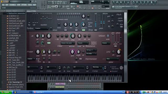Open the Harmonizer Oct up +1 dropdown
This screenshot has height=94, width=168.
pos(91,50)
